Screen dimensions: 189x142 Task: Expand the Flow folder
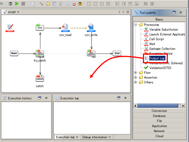click(135, 73)
